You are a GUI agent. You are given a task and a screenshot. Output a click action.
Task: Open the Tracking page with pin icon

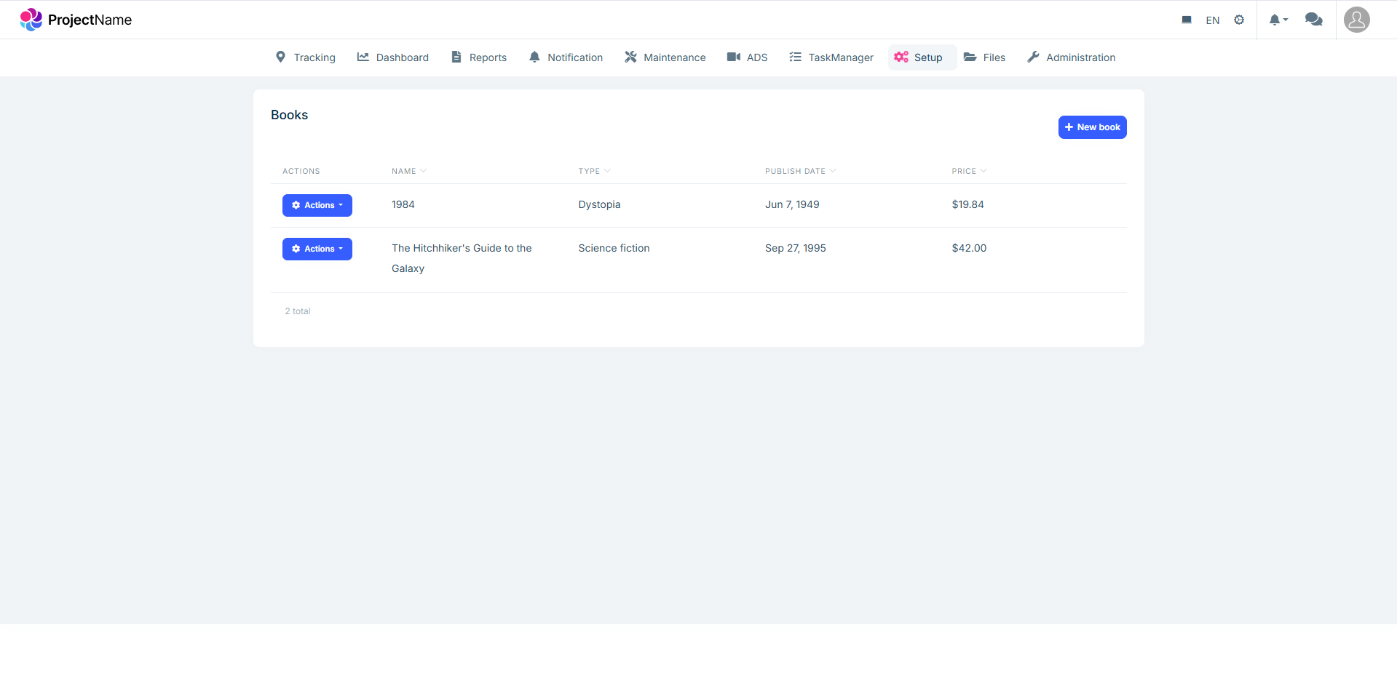pyautogui.click(x=305, y=57)
